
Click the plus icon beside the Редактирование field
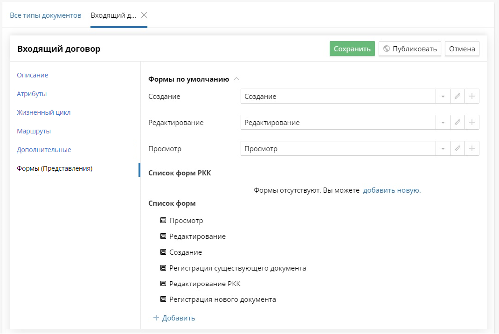pos(472,122)
